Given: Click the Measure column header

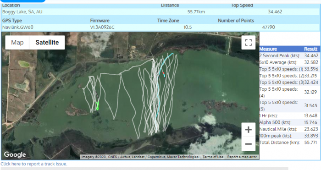Looking at the screenshot, I should (268, 49).
